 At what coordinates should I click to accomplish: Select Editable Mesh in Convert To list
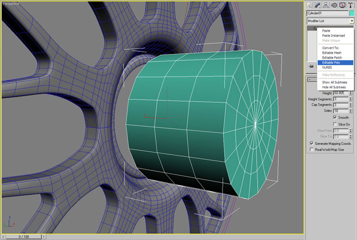click(331, 53)
